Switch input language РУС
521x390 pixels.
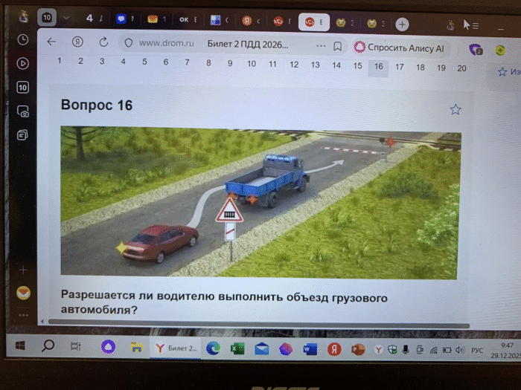(x=477, y=350)
